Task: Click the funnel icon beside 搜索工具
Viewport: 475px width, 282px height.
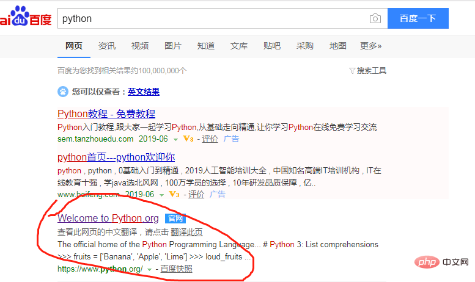Action: tap(352, 71)
